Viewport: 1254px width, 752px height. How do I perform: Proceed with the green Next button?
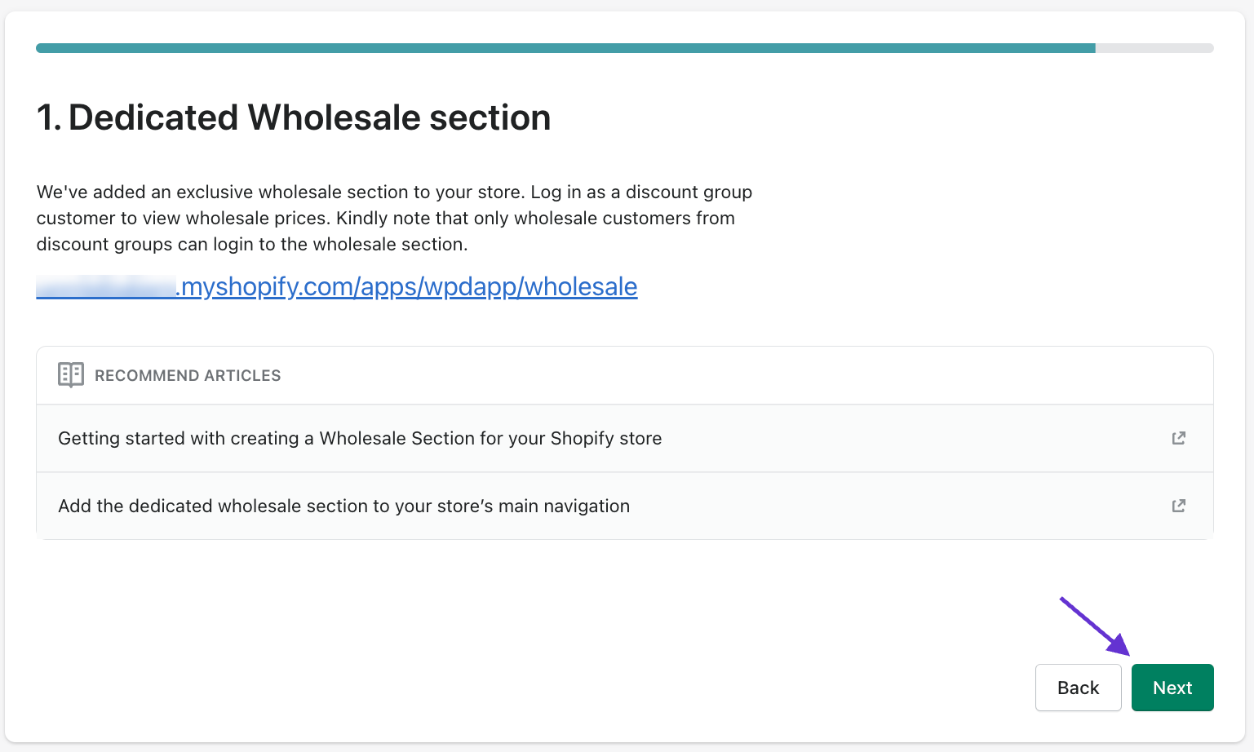tap(1172, 688)
